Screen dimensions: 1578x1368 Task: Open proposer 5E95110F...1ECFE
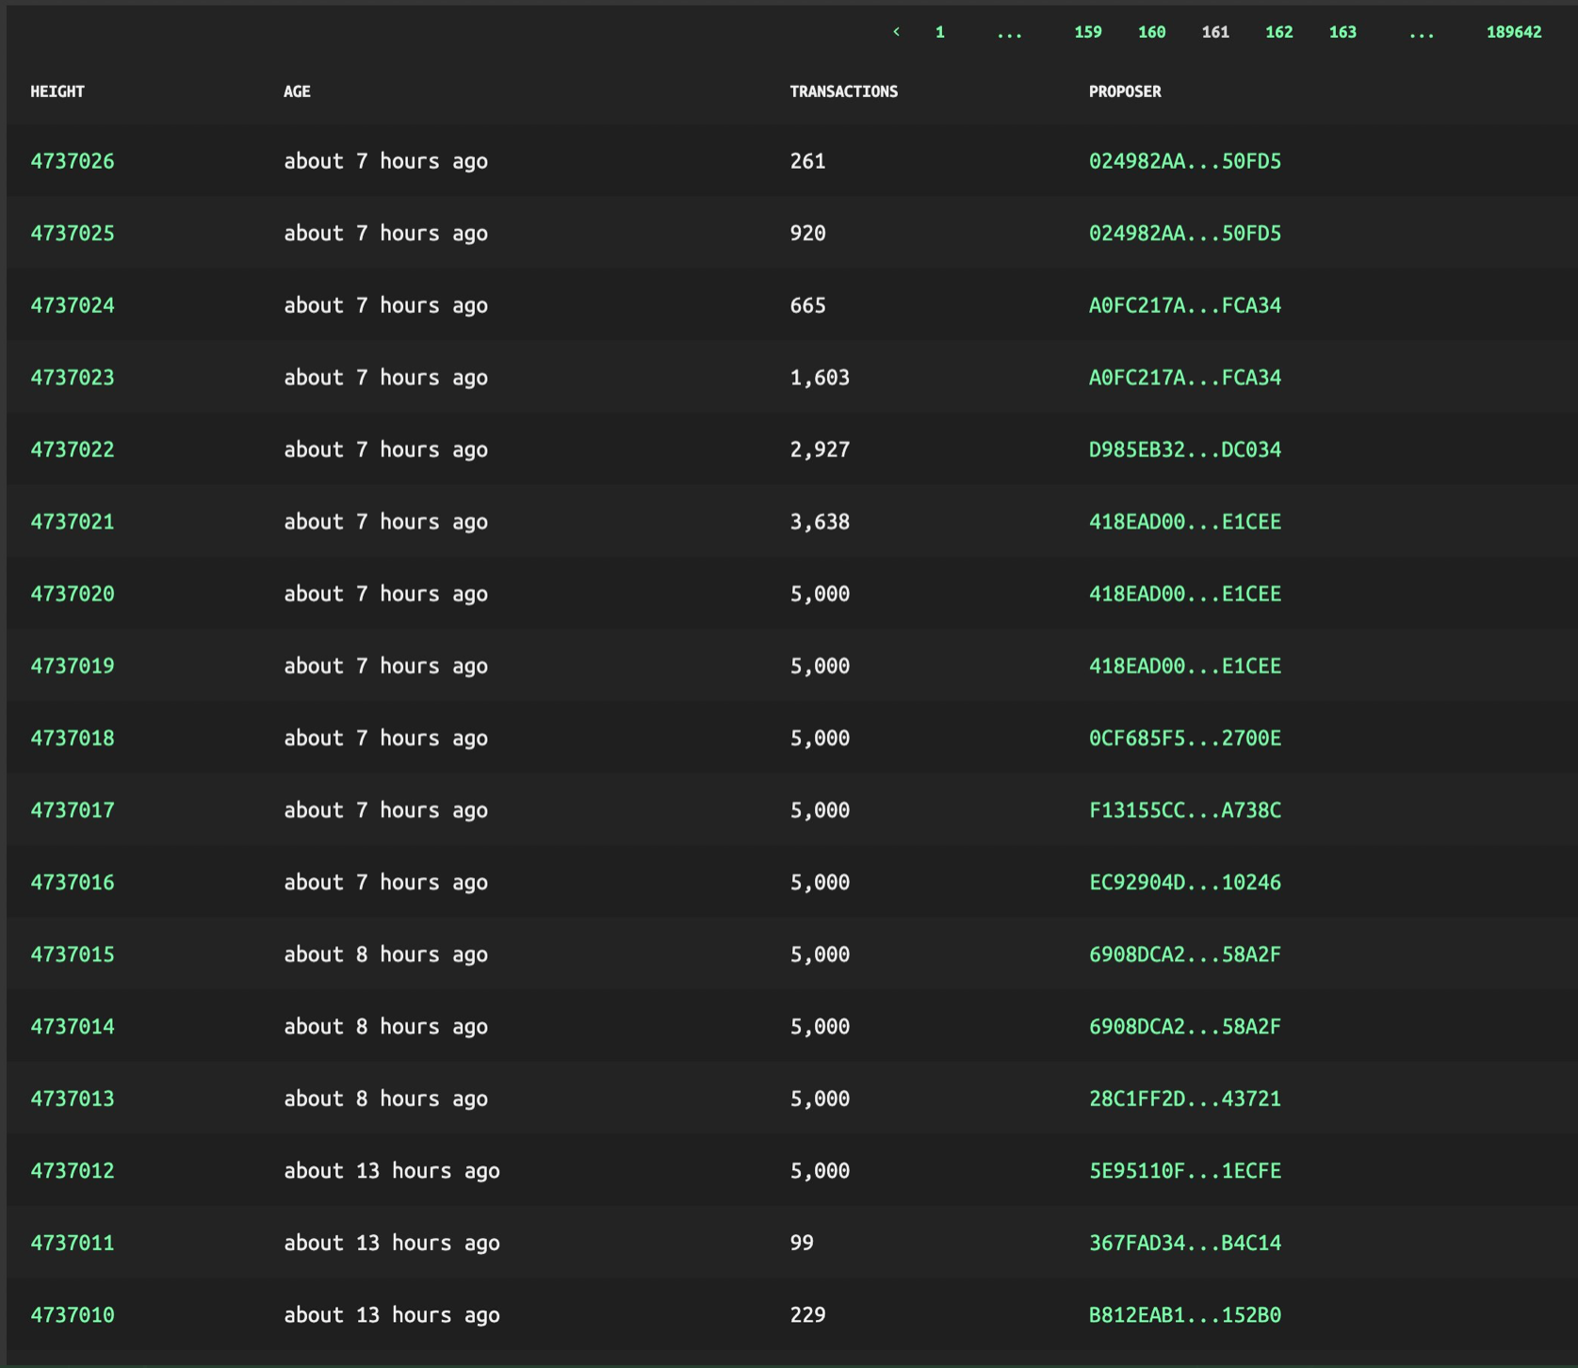point(1185,1171)
